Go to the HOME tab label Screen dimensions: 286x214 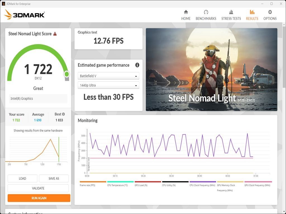186,19
